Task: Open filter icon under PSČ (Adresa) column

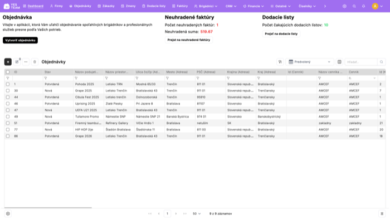Action: pyautogui.click(x=198, y=78)
